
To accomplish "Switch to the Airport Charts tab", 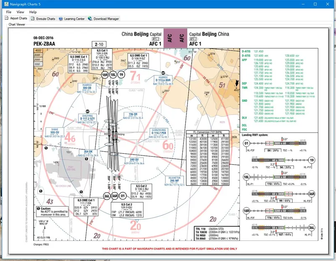I will click(x=16, y=18).
